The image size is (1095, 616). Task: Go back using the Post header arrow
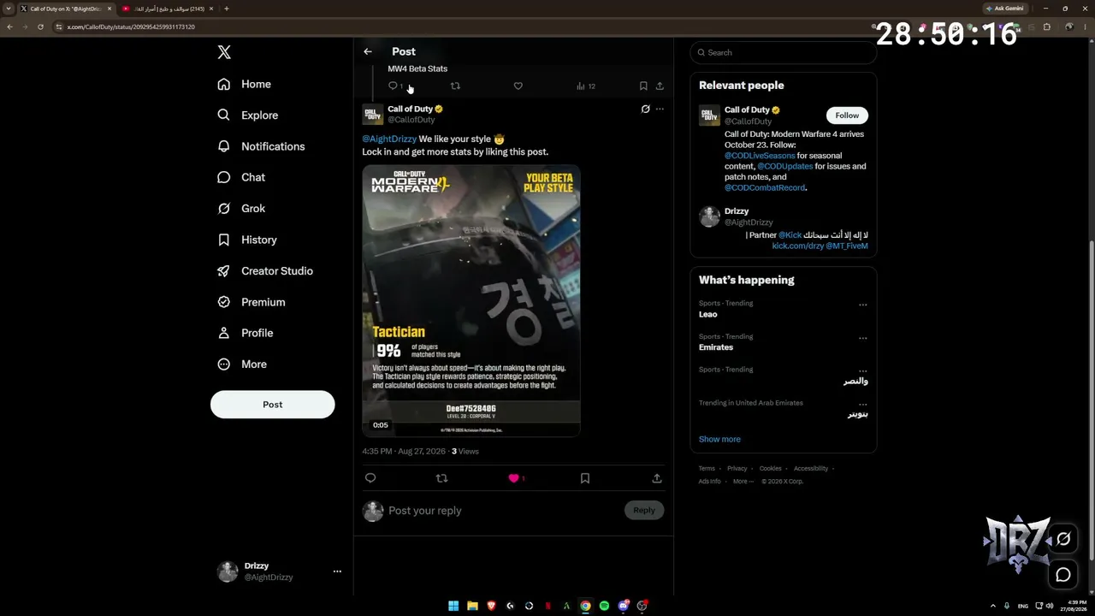(368, 51)
